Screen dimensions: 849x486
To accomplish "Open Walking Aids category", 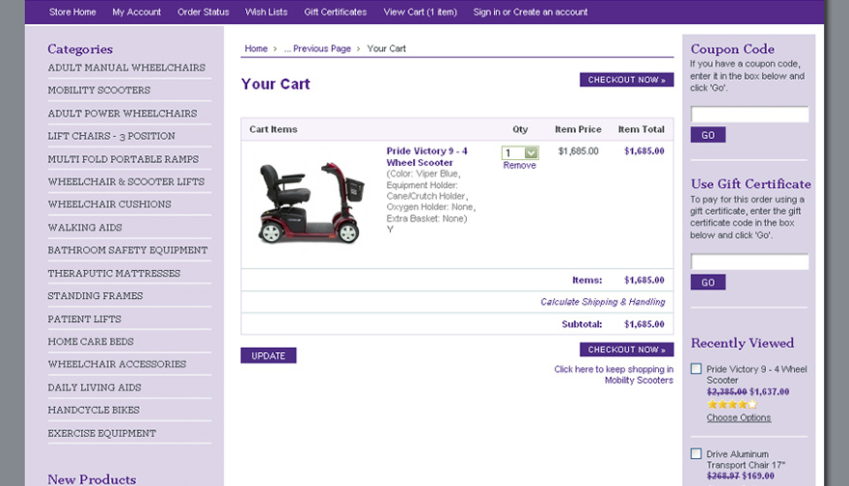I will (85, 228).
